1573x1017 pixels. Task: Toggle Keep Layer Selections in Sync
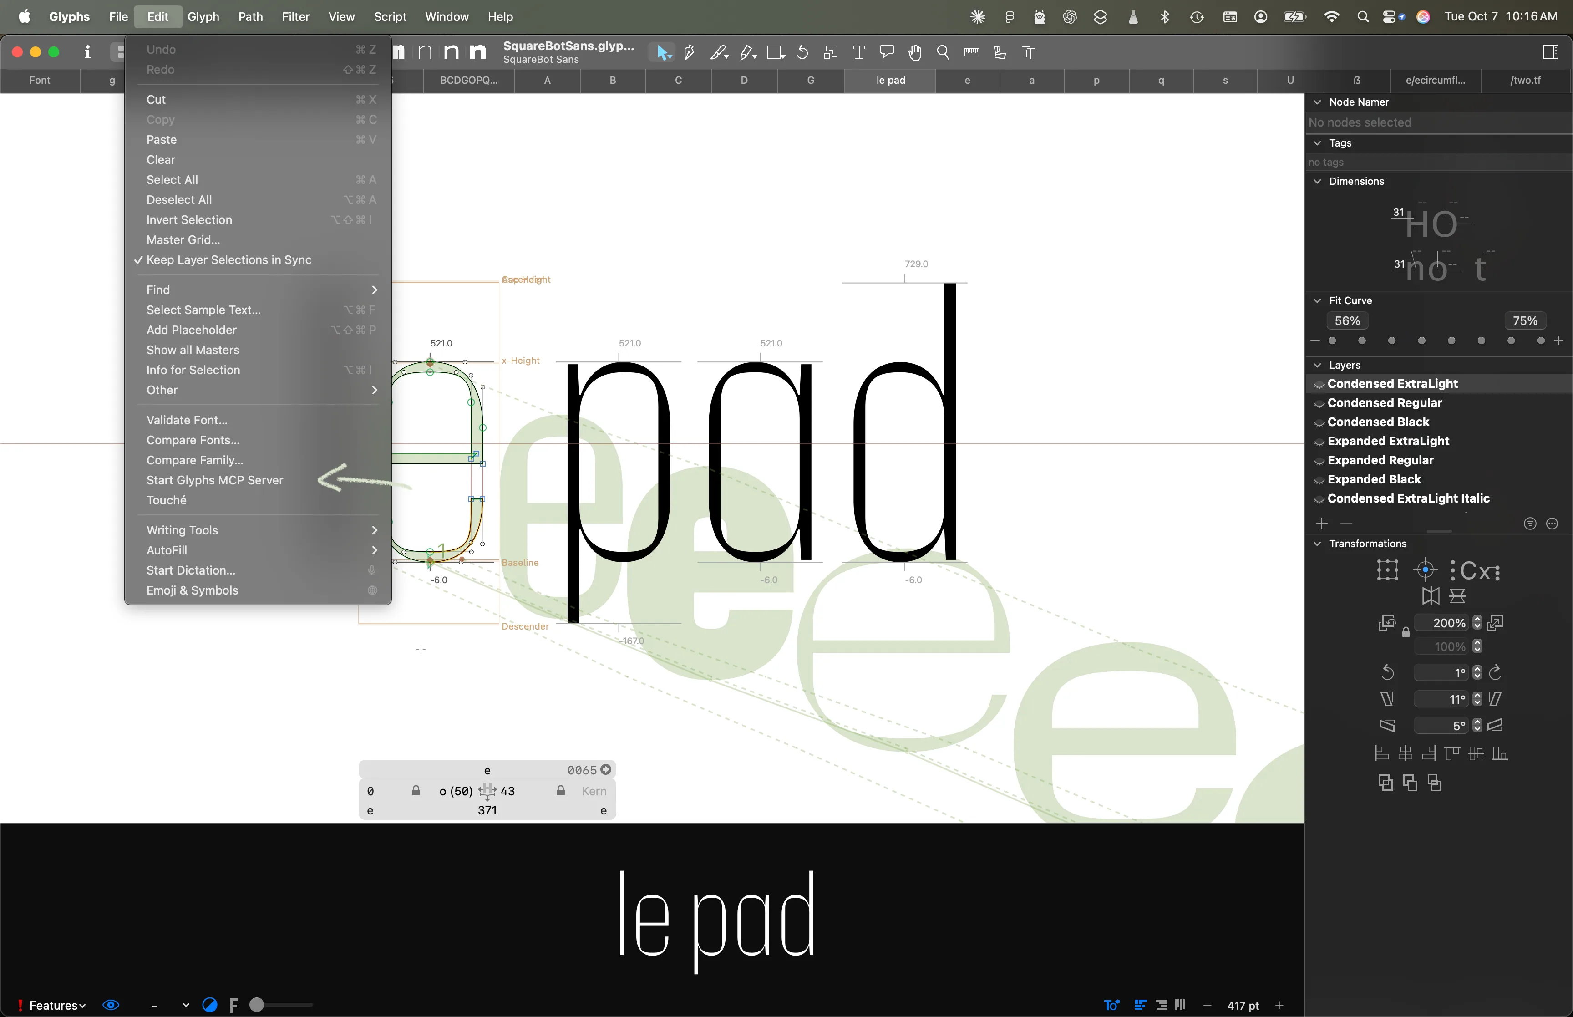[x=228, y=259]
